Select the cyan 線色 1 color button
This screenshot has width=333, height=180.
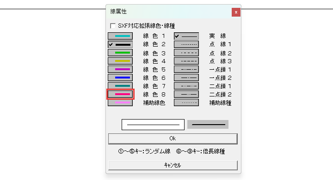click(x=120, y=36)
